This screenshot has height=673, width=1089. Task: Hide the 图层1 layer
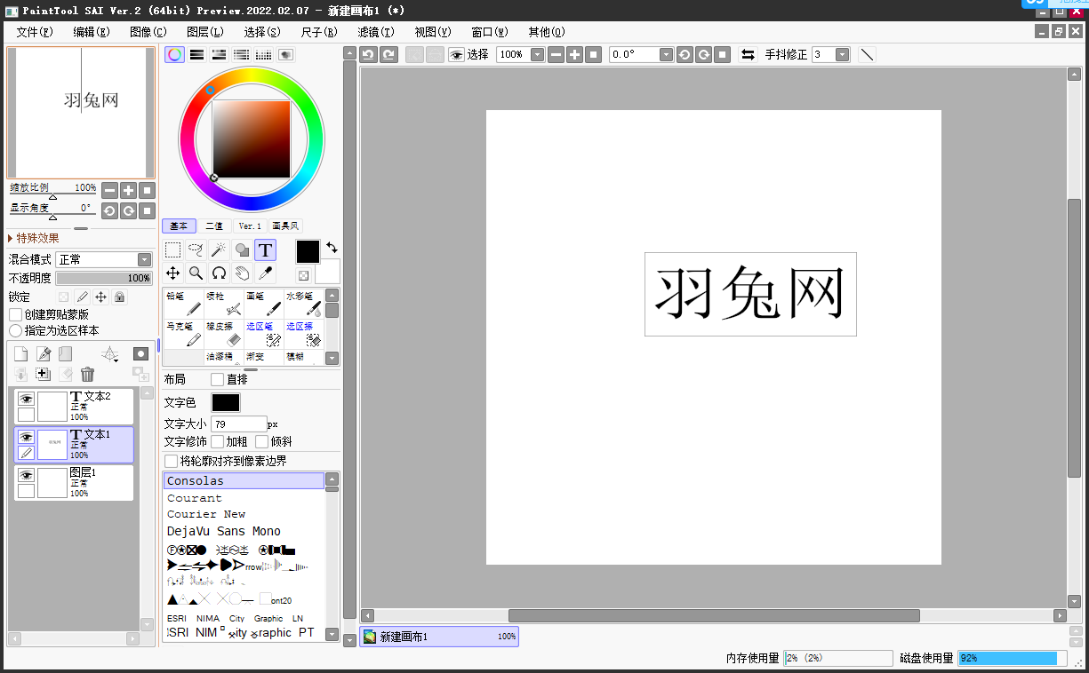26,476
